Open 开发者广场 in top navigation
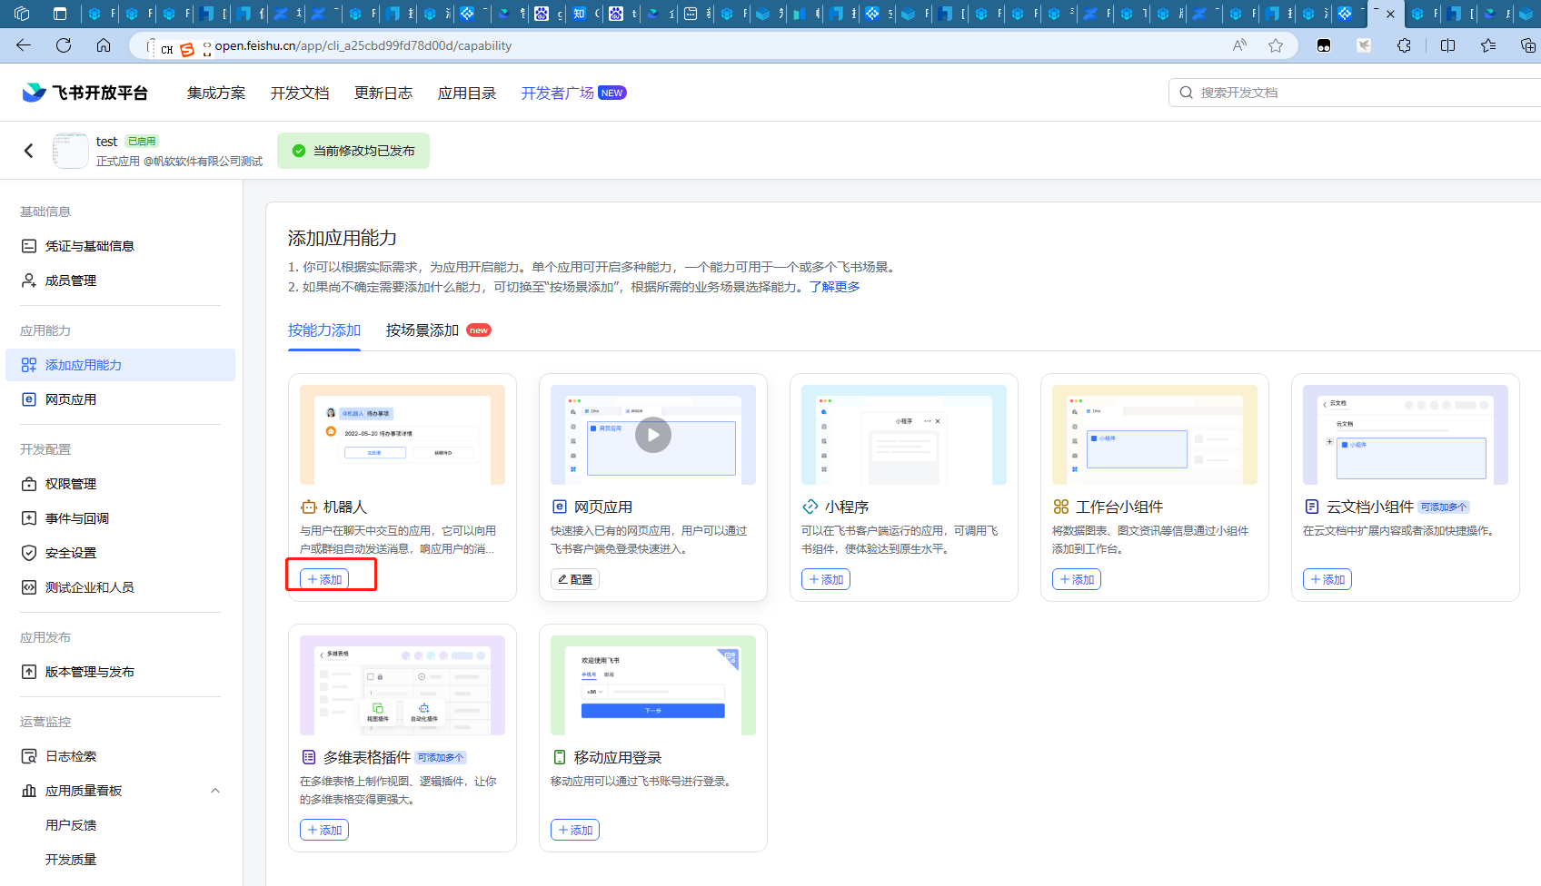This screenshot has width=1541, height=886. [558, 93]
